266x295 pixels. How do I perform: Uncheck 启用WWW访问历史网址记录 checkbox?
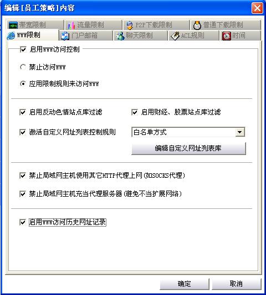[x=23, y=222]
